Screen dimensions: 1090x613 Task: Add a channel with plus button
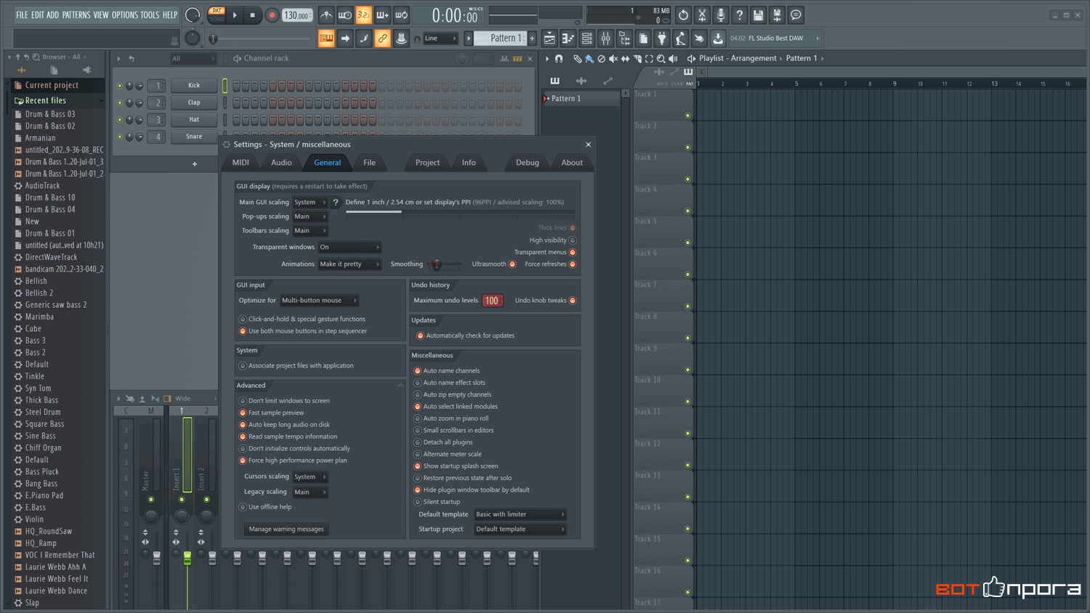pos(194,164)
